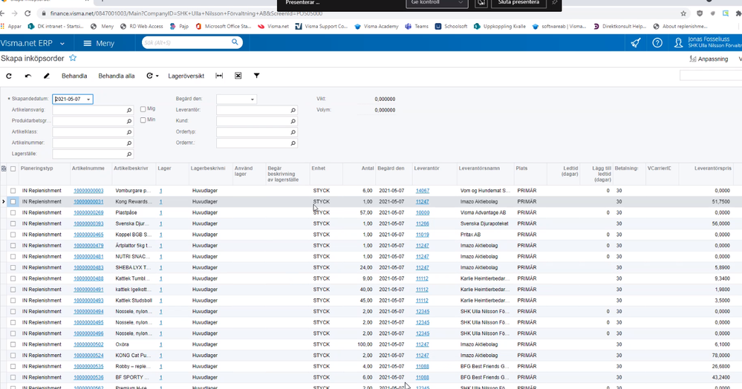The width and height of the screenshot is (742, 389).
Task: Click lookup icon for Kund field
Action: [x=293, y=121]
